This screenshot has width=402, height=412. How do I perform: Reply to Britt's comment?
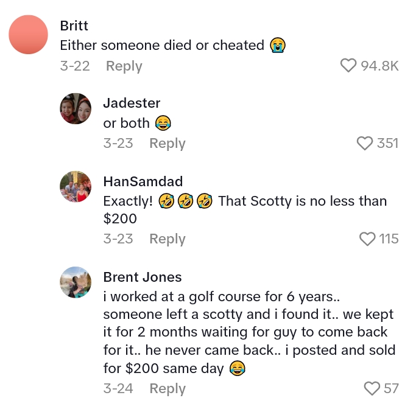124,66
